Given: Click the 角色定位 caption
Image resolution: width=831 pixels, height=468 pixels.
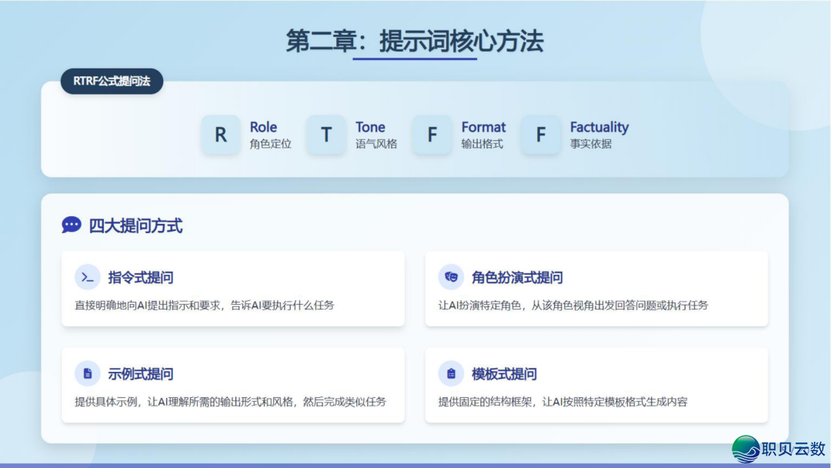Looking at the screenshot, I should (x=270, y=144).
